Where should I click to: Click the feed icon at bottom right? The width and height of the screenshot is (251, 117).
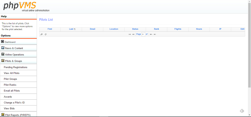[242, 111]
